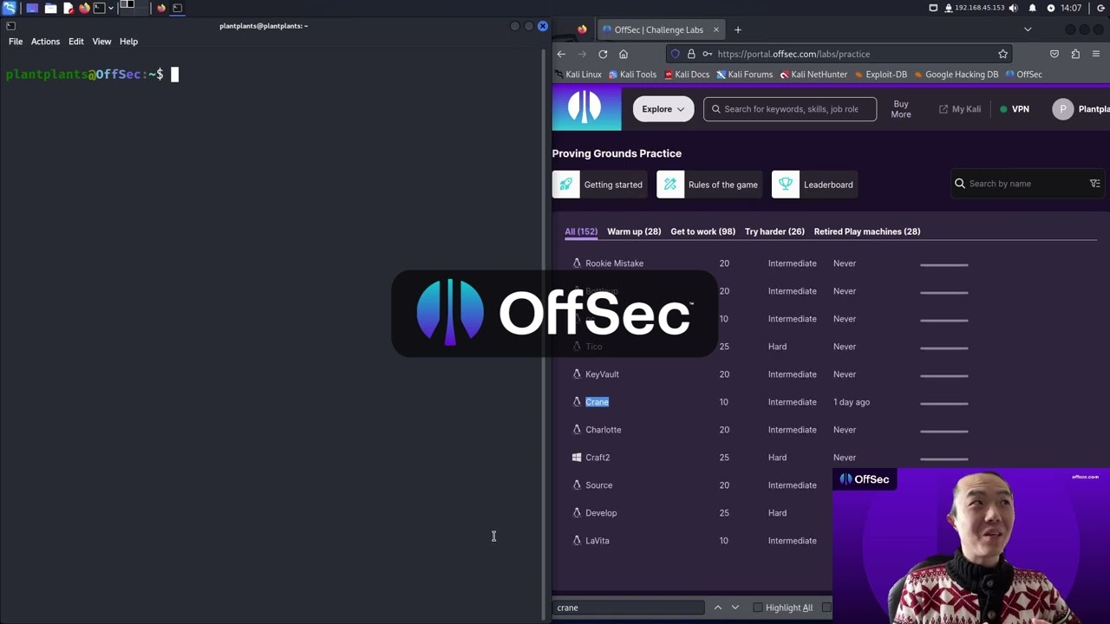Open the File menu in terminal

[x=16, y=42]
